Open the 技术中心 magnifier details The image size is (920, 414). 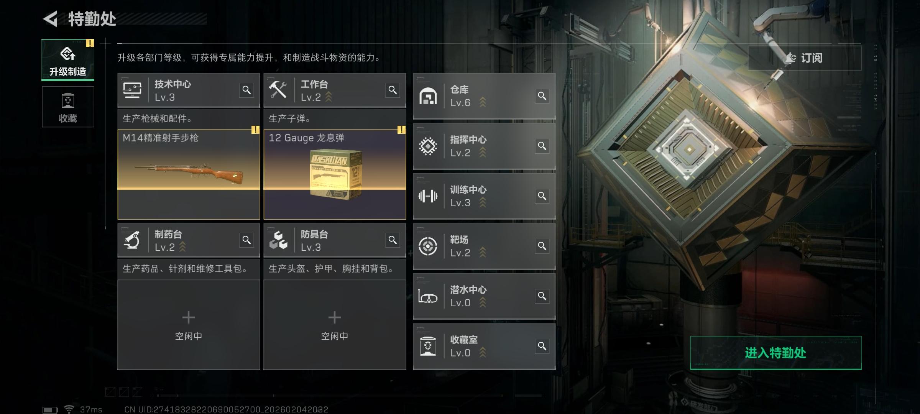coord(246,90)
